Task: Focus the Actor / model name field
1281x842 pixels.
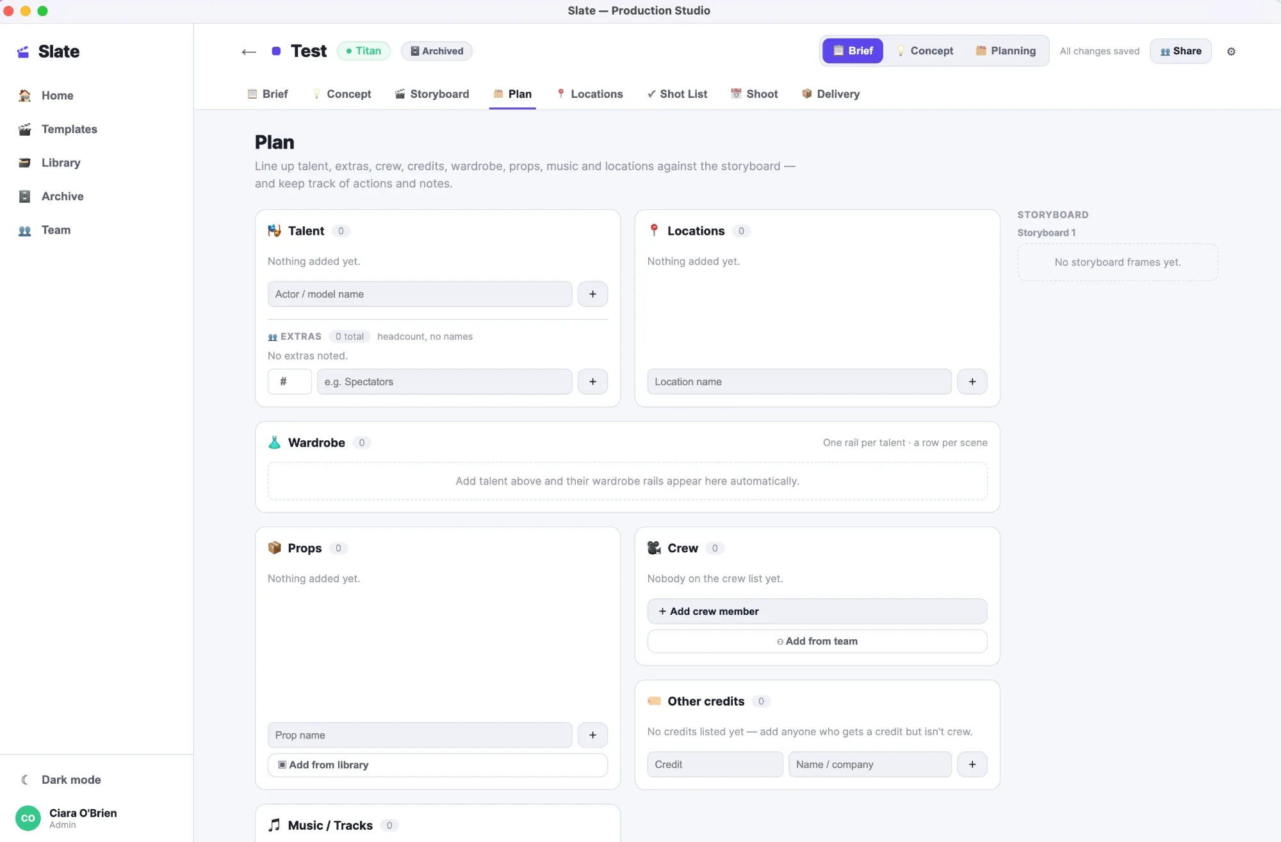Action: [x=420, y=294]
